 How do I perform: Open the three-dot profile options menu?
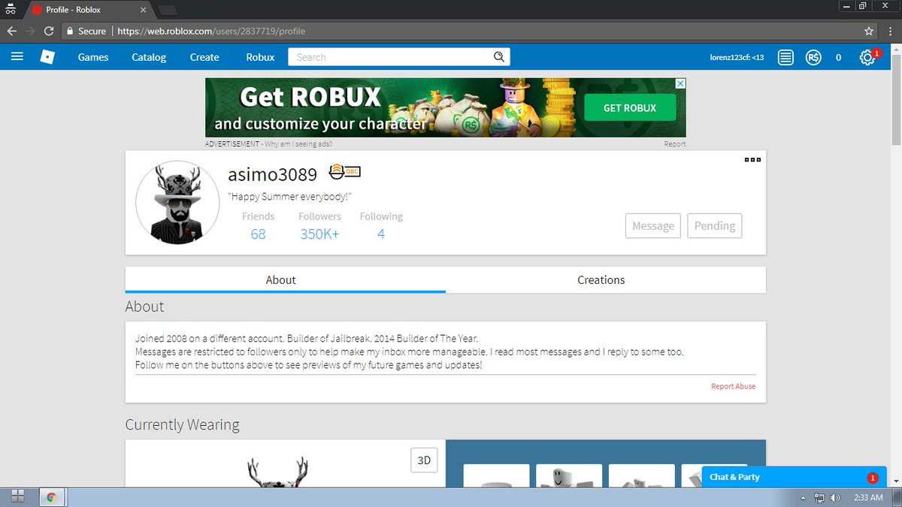pyautogui.click(x=752, y=160)
